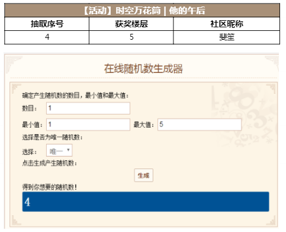The width and height of the screenshot is (286, 232).
Task: Click the 【活动】时空万花筒 banner title
Action: click(x=143, y=11)
